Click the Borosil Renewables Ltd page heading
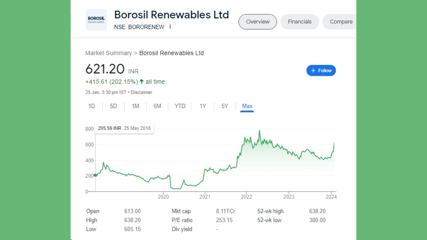Screen dimensions: 427x240 coord(171,15)
